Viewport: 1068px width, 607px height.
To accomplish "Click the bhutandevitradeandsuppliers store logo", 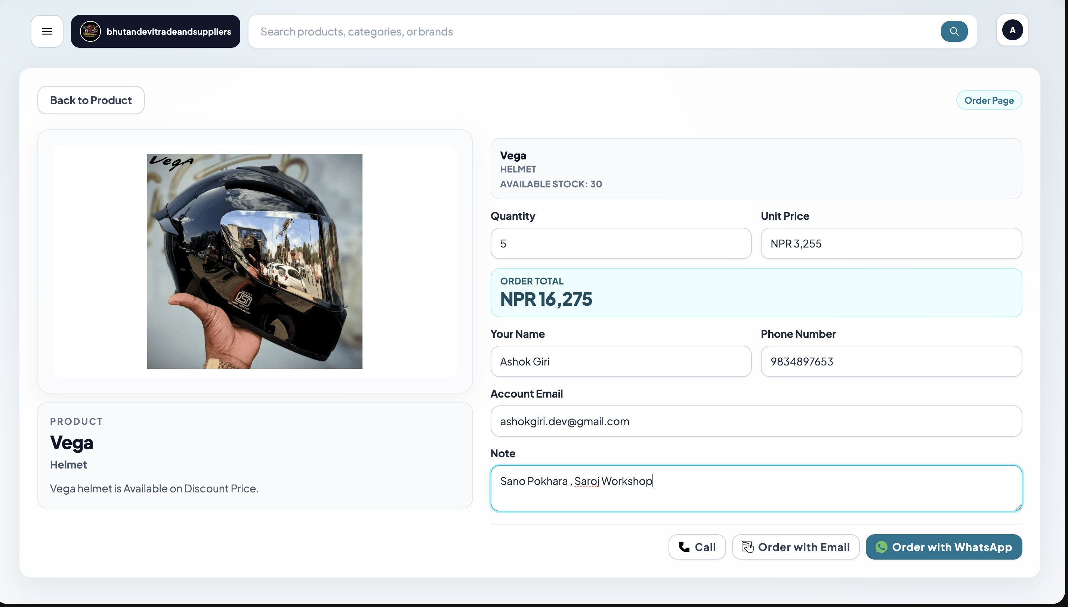I will [90, 31].
